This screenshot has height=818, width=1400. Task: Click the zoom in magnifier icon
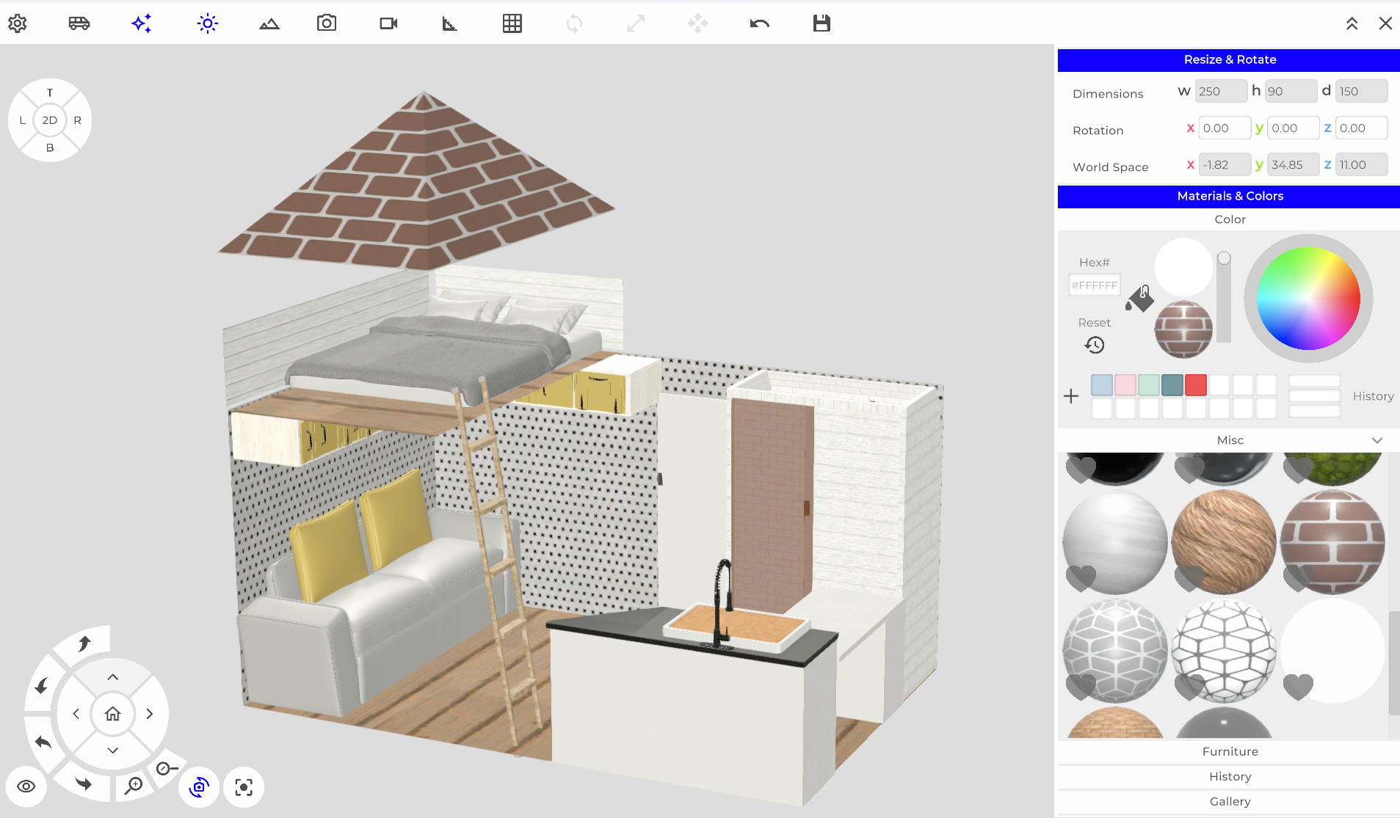pyautogui.click(x=134, y=786)
